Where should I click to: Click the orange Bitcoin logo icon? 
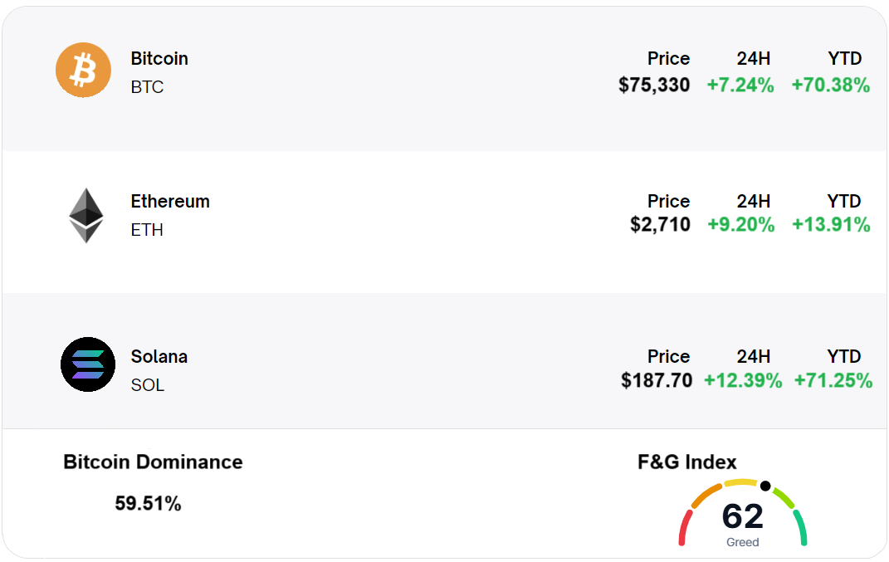point(83,71)
